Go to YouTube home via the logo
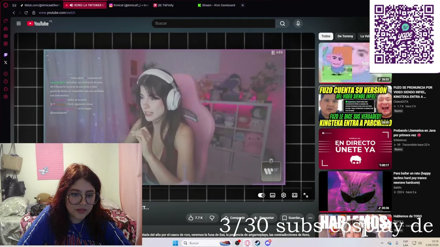Screen dimensions: 440x247 (x=38, y=23)
